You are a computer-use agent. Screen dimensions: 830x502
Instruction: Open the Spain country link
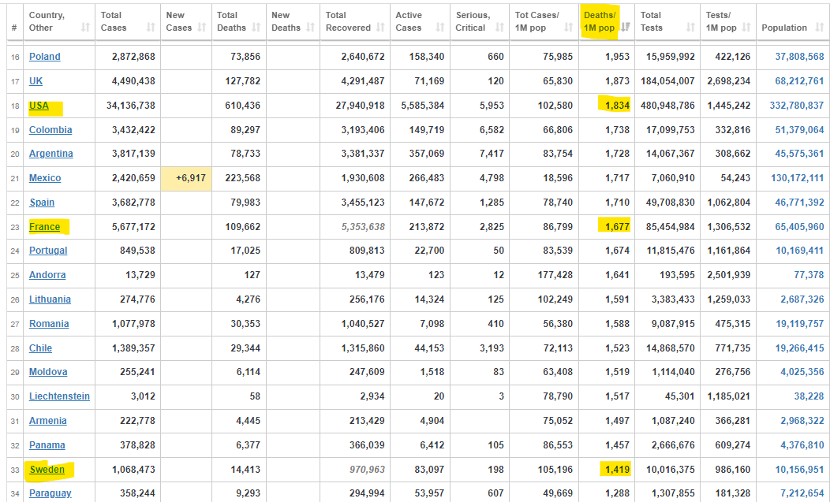42,202
